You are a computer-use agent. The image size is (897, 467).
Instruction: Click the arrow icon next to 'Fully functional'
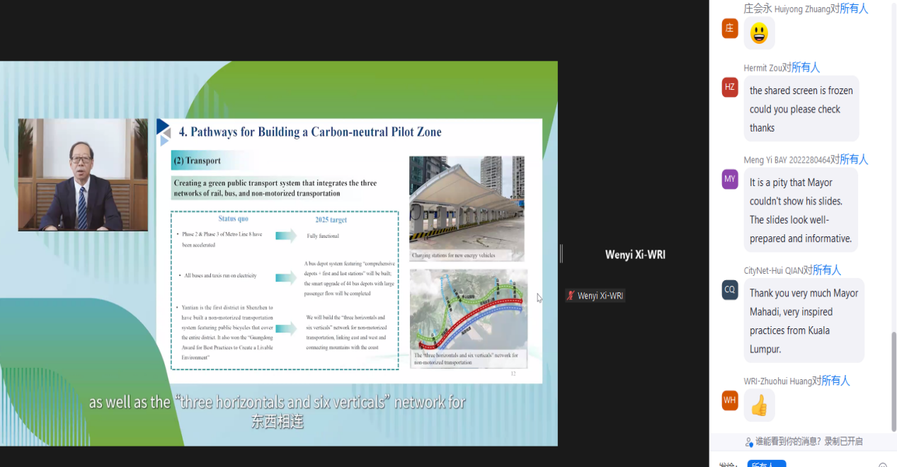(286, 236)
